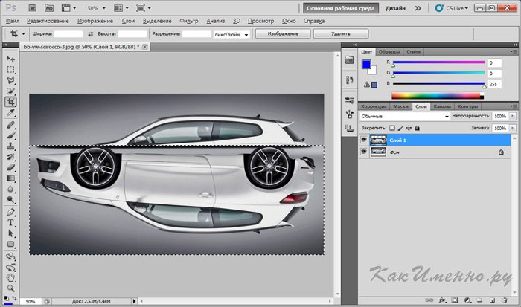Click the B channel slider handle
Image resolution: width=521 pixels, height=307 pixels.
point(485,86)
